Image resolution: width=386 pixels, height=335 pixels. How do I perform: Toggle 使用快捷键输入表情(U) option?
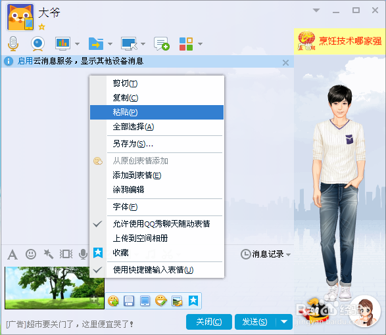[157, 270]
